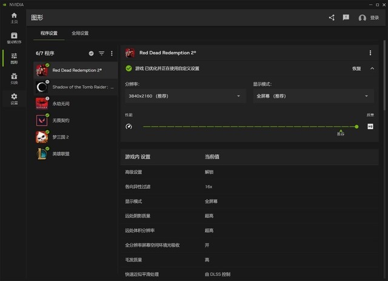Click the green optimized status checkmark

pyautogui.click(x=129, y=68)
